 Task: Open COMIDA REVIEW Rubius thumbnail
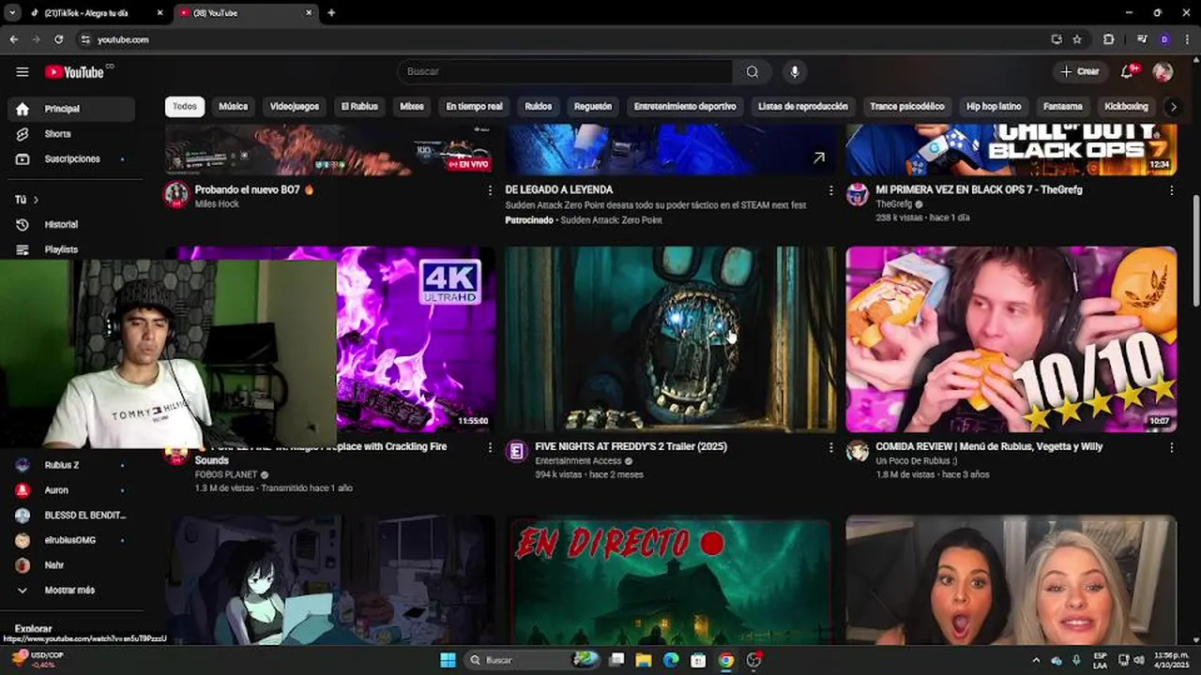[1011, 339]
